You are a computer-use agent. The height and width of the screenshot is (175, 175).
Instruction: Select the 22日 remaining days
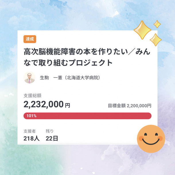pos(52,139)
